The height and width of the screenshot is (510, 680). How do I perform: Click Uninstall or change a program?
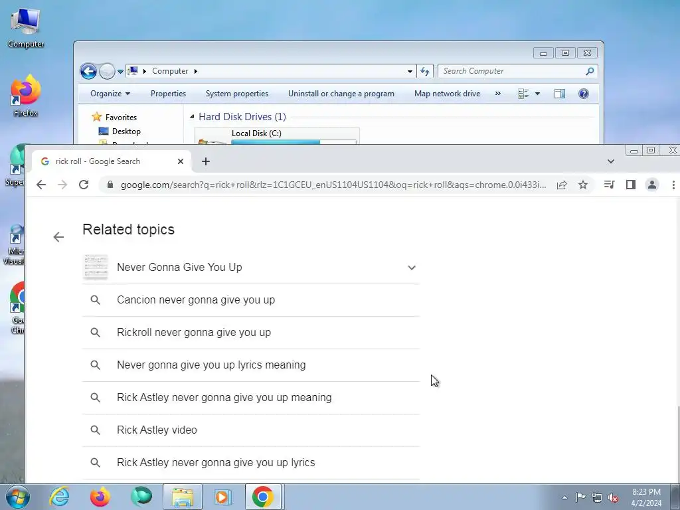tap(341, 94)
